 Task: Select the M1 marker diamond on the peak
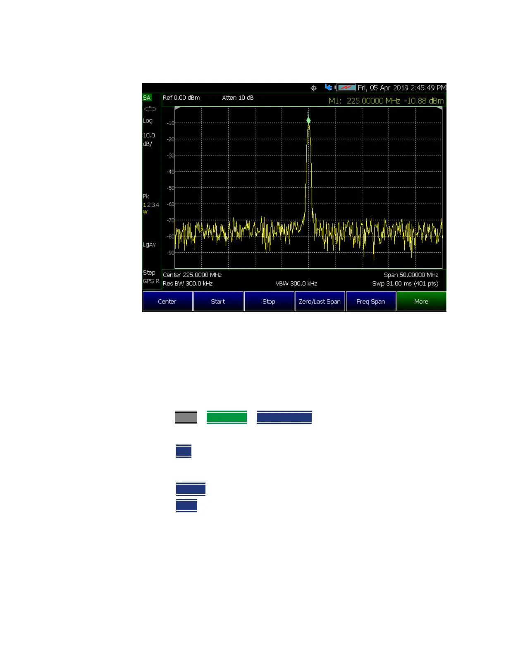308,120
